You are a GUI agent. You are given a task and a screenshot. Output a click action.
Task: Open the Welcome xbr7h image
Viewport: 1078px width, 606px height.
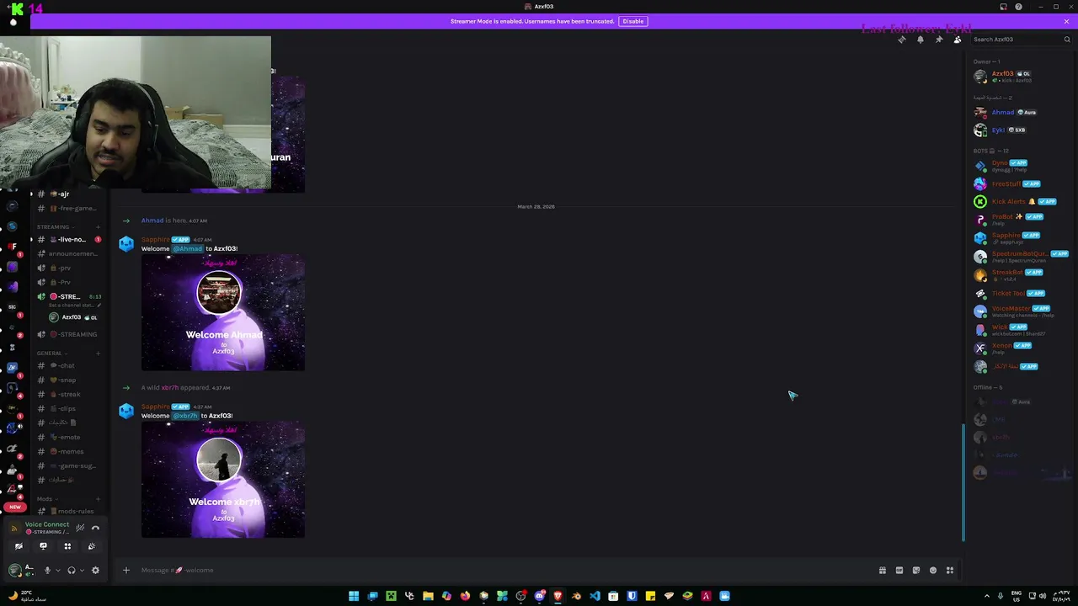(223, 480)
